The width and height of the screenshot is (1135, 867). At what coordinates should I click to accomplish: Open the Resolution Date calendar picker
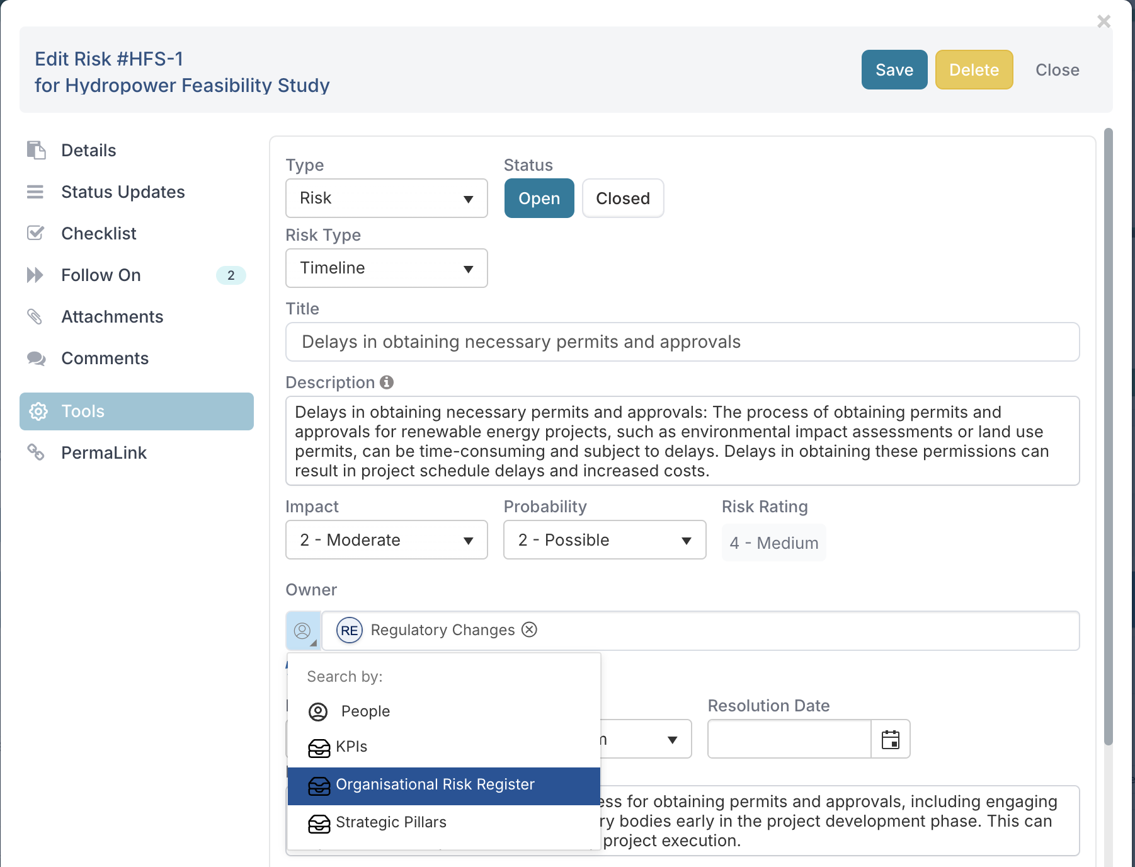coord(891,739)
